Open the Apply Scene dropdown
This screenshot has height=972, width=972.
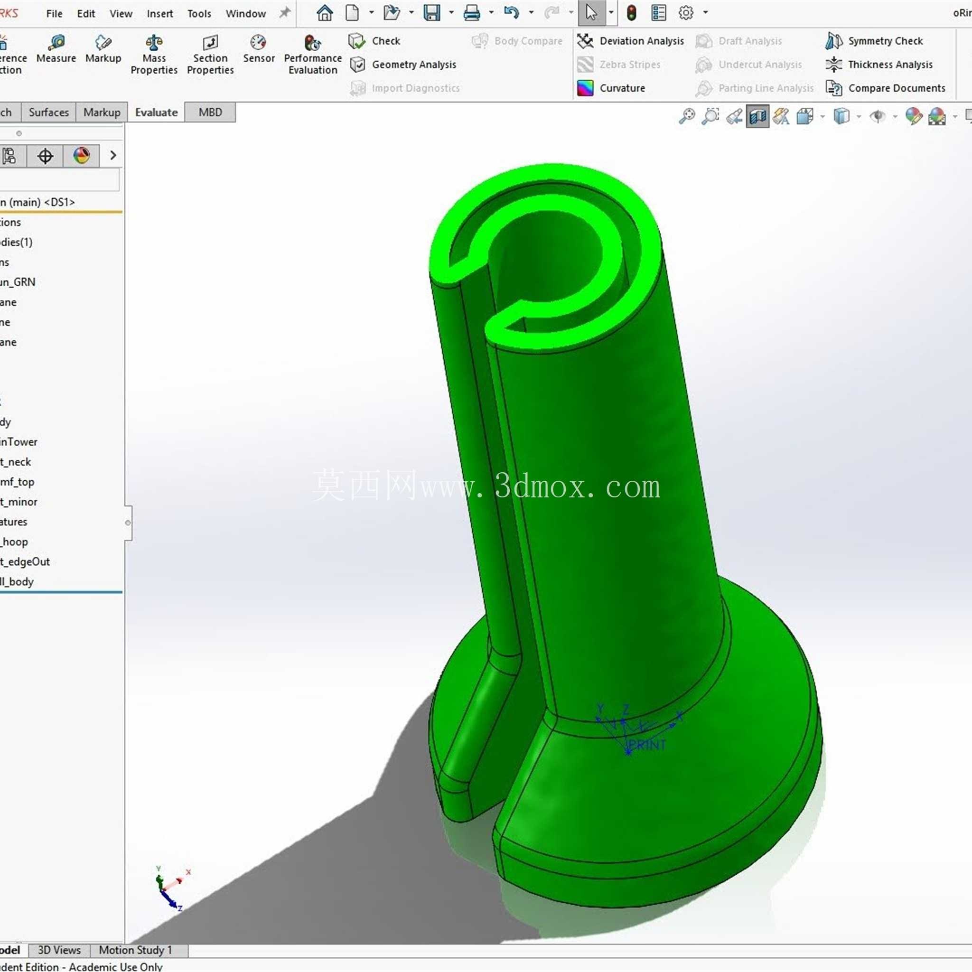(955, 117)
